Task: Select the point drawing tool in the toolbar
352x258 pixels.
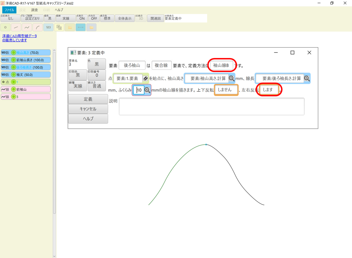Action: pyautogui.click(x=5, y=27)
